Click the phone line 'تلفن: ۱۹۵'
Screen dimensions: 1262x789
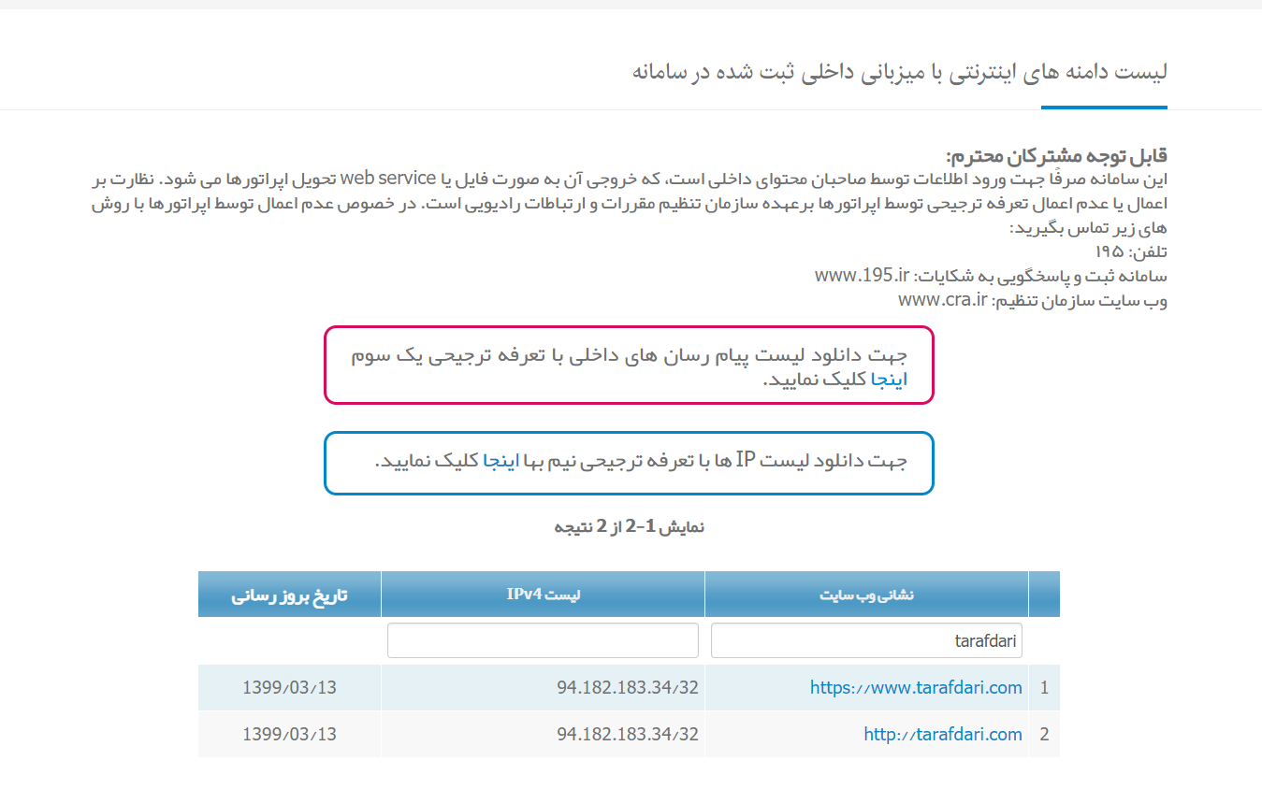pyautogui.click(x=1131, y=252)
